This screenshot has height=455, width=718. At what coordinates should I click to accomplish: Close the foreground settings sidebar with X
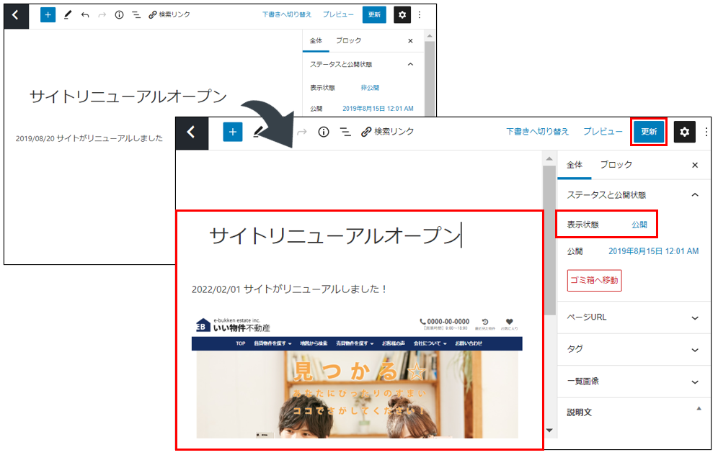pos(695,165)
